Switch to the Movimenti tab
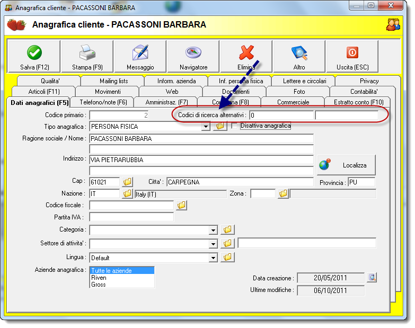Viewport: 415px width, 328px height. point(108,92)
